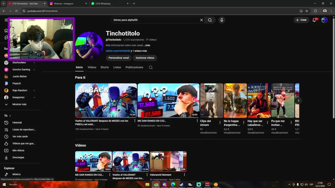Show hidden system tray icons
Image resolution: width=335 pixels, height=188 pixels.
click(289, 185)
